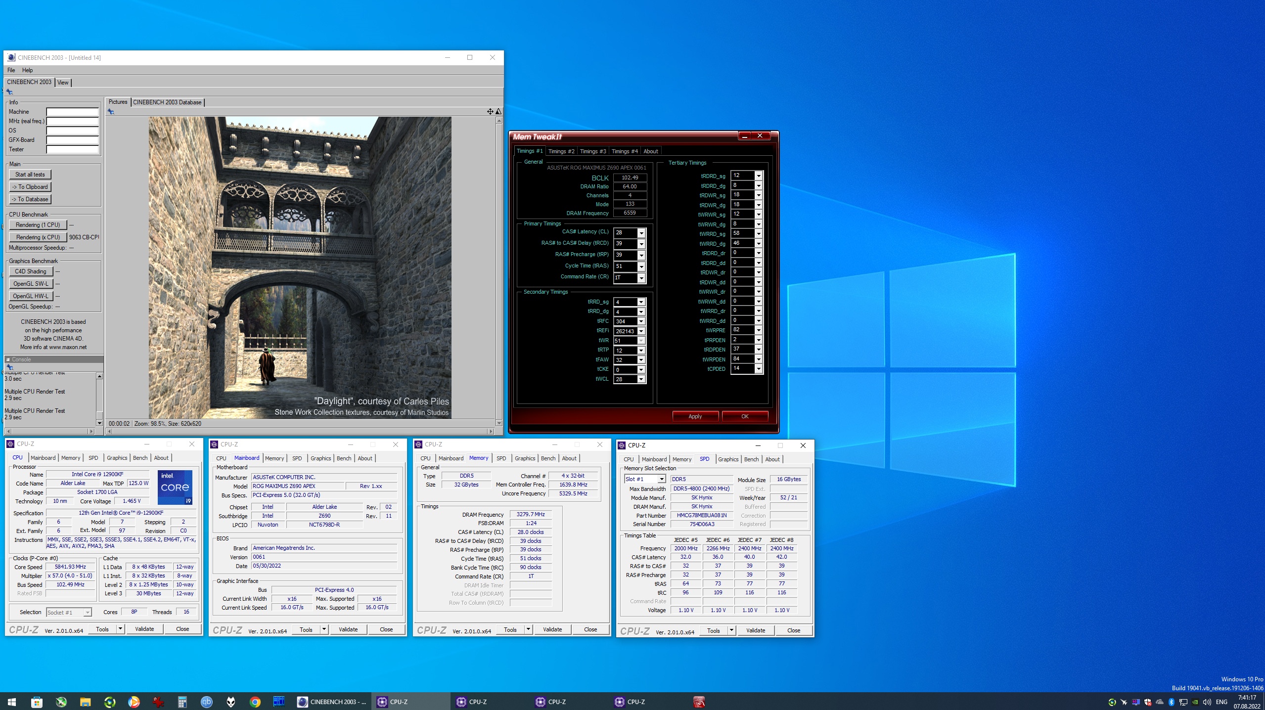This screenshot has width=1265, height=710.
Task: Click the clock and date in taskbar
Action: tap(1247, 702)
